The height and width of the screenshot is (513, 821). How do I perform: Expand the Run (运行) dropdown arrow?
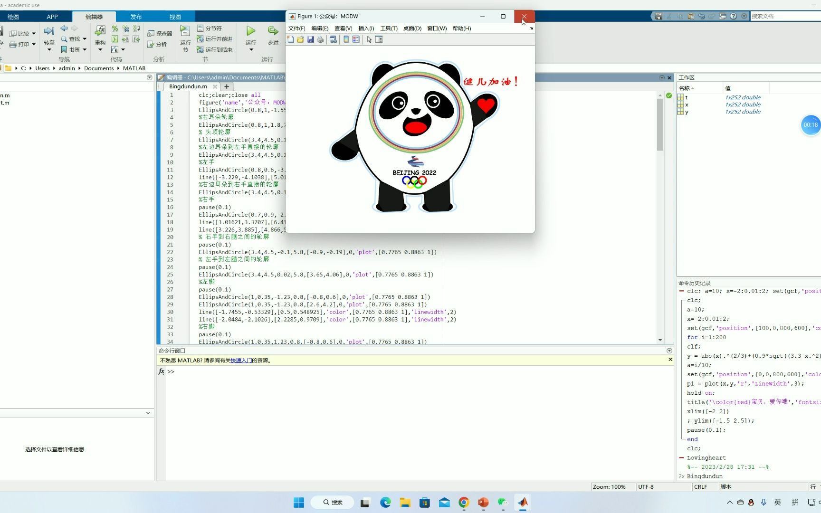[251, 49]
